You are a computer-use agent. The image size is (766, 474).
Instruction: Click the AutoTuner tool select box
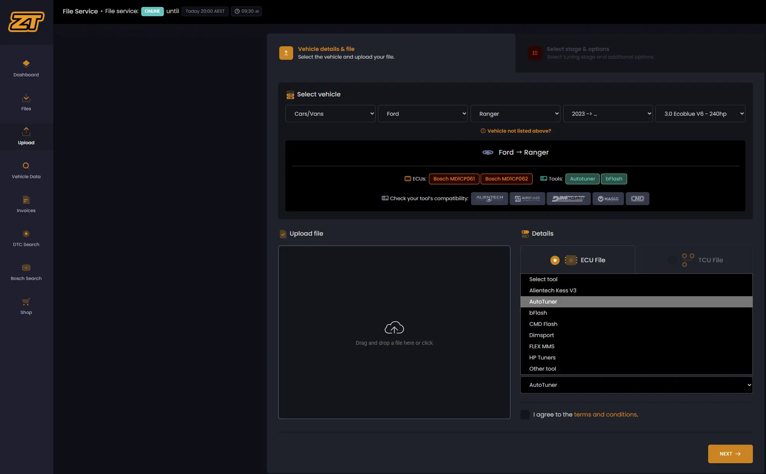636,385
